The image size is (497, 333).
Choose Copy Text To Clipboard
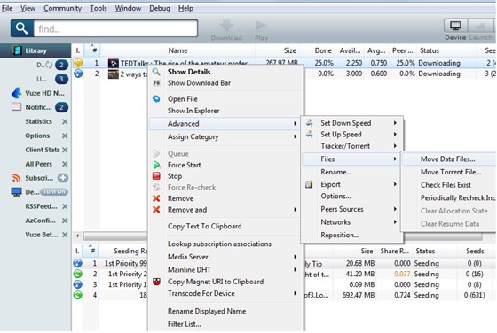205,227
